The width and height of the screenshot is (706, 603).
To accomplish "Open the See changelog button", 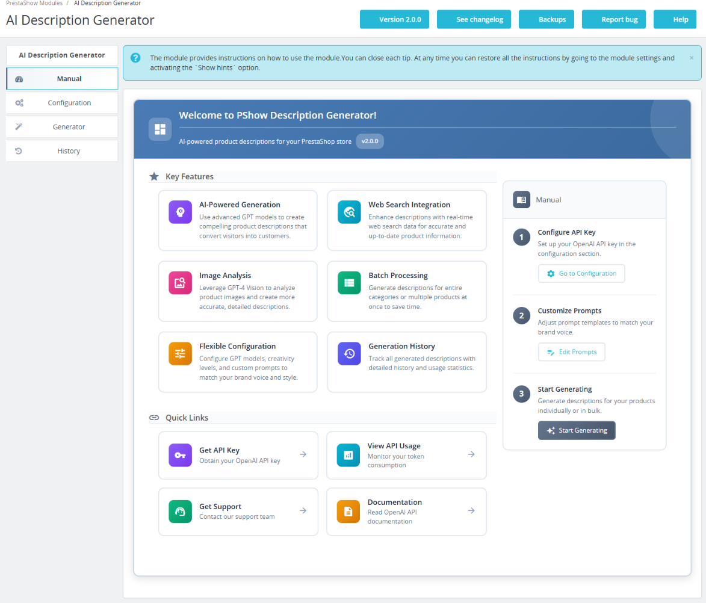I will pyautogui.click(x=474, y=19).
